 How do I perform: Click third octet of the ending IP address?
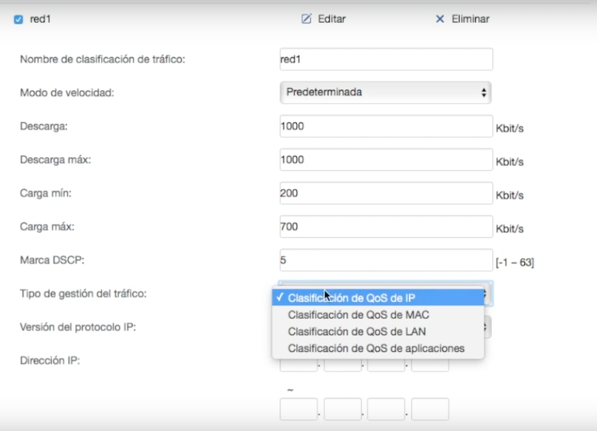(386, 409)
